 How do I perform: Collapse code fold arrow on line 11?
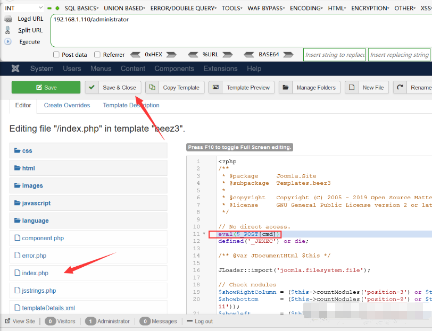click(x=204, y=234)
